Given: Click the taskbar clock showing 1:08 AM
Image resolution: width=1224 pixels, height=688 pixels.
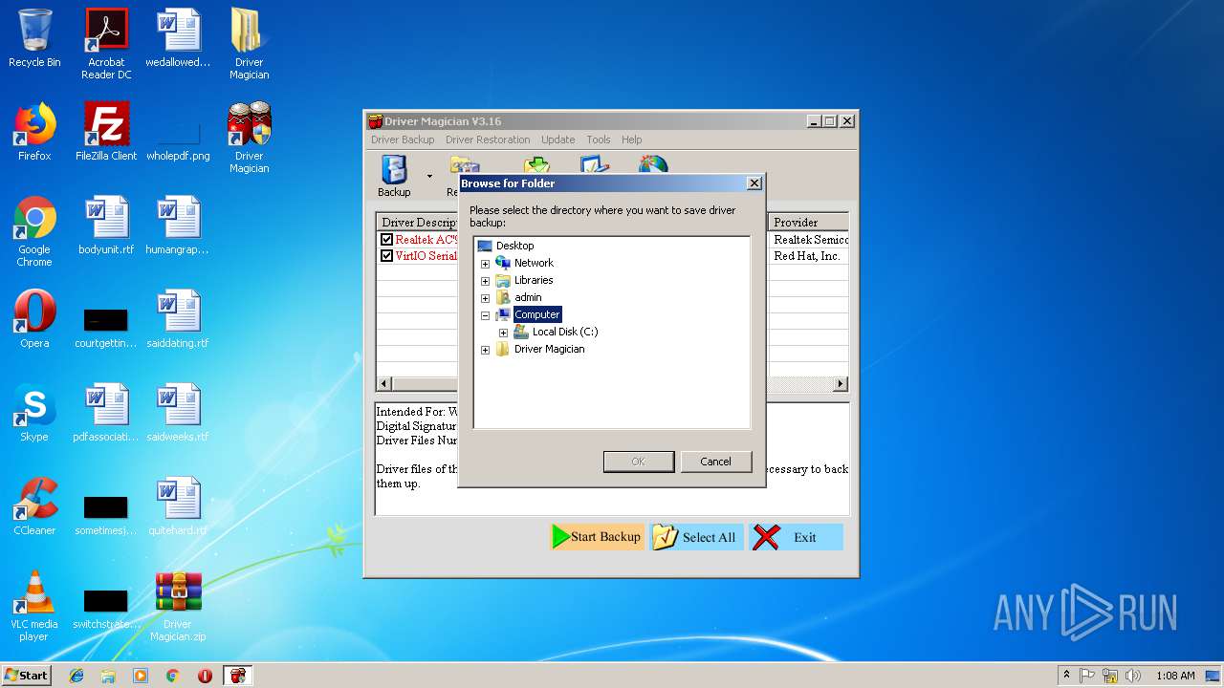Looking at the screenshot, I should 1175,676.
